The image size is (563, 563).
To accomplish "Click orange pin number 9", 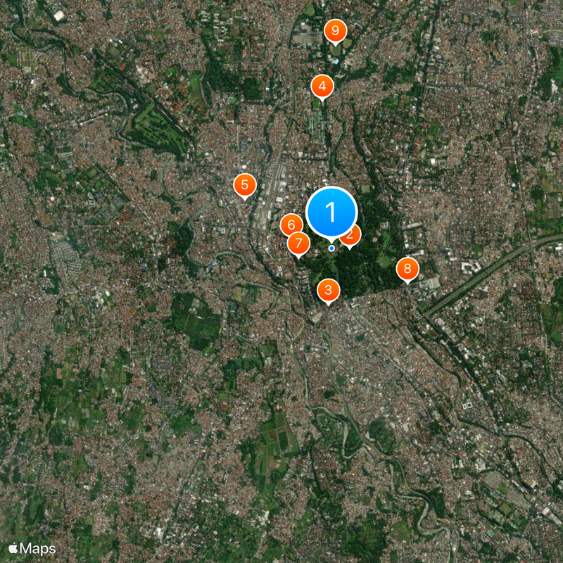I will 336,31.
